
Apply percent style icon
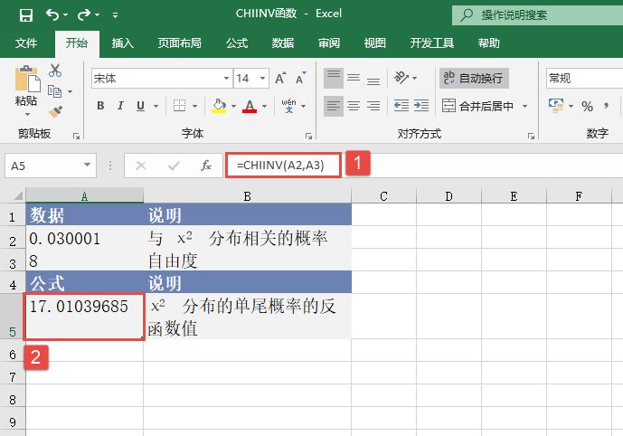click(587, 106)
